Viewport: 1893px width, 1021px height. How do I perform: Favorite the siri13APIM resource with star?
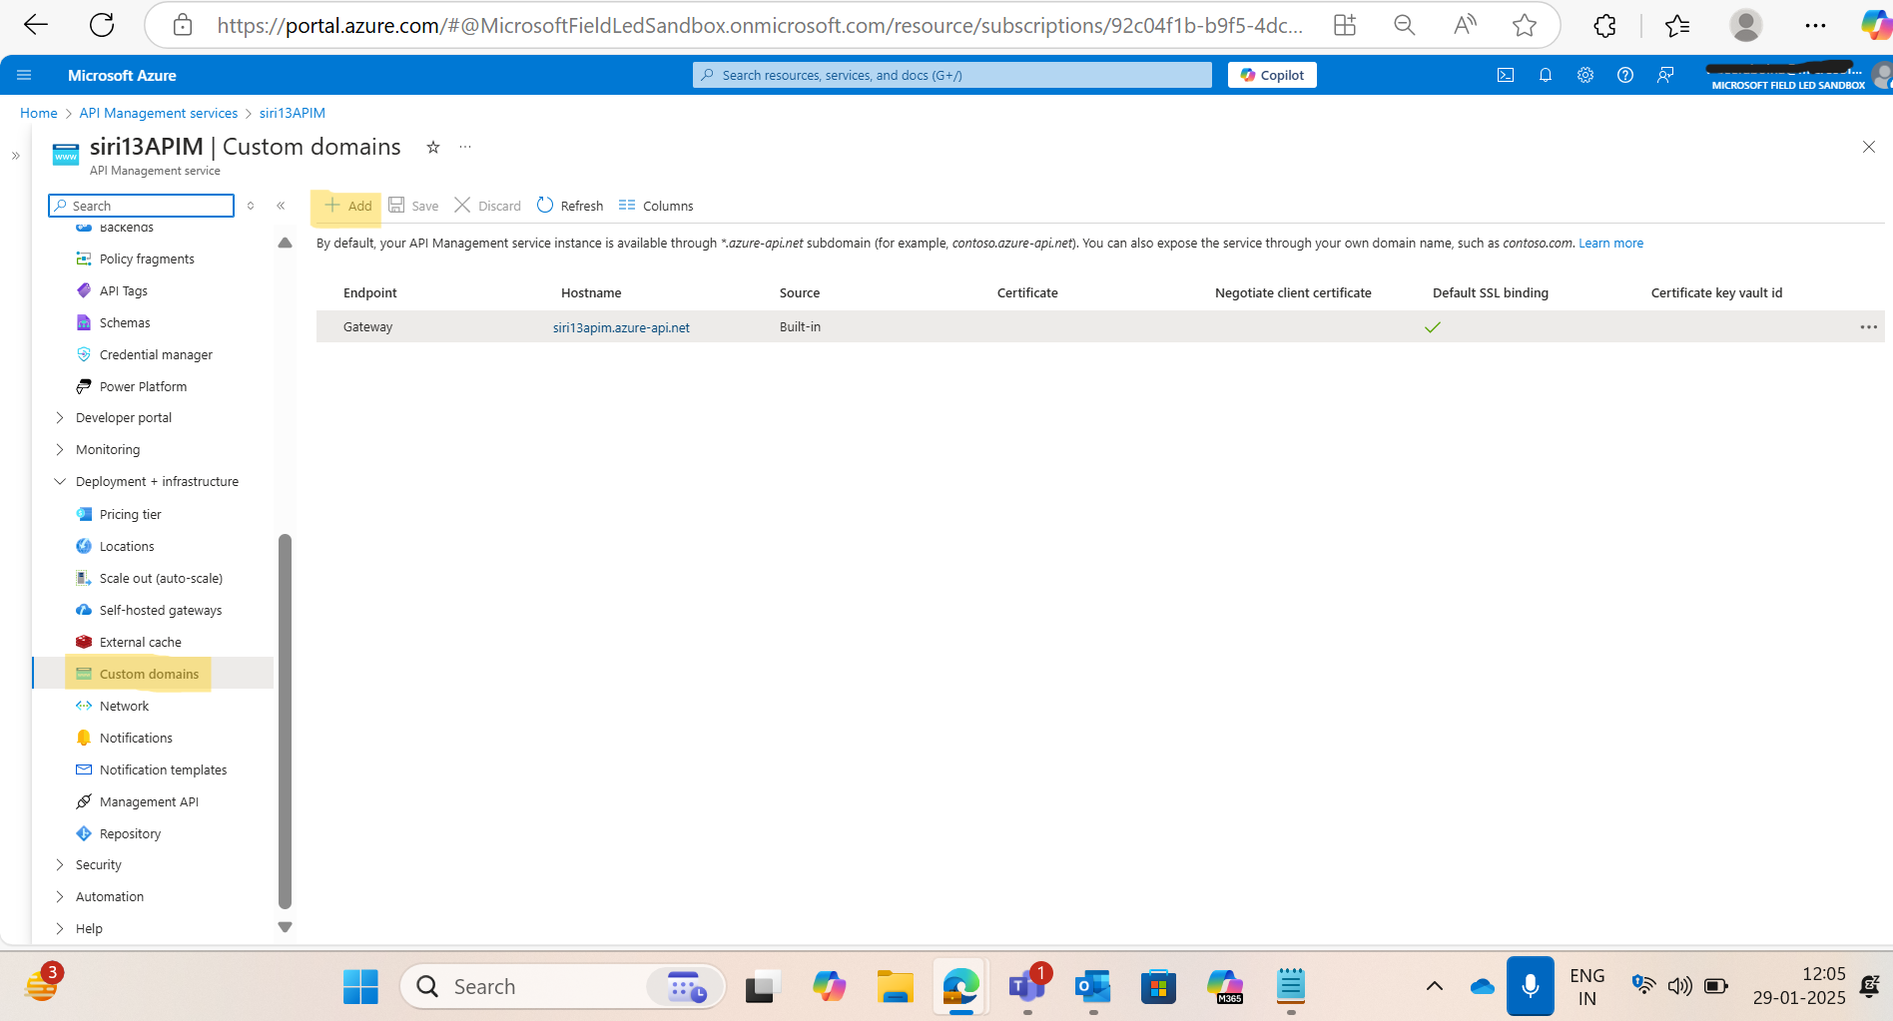pyautogui.click(x=433, y=147)
